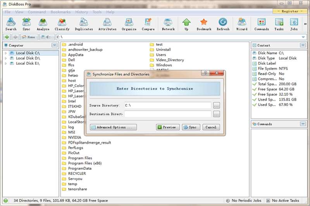Click the Preview button in dialog
The width and height of the screenshot is (310, 206).
coord(167,127)
